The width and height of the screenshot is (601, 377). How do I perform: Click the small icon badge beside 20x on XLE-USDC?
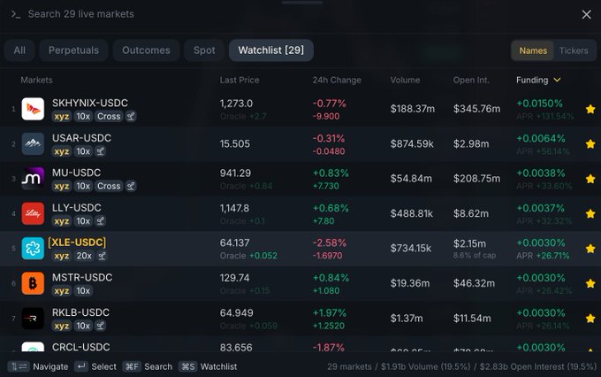[x=102, y=256]
